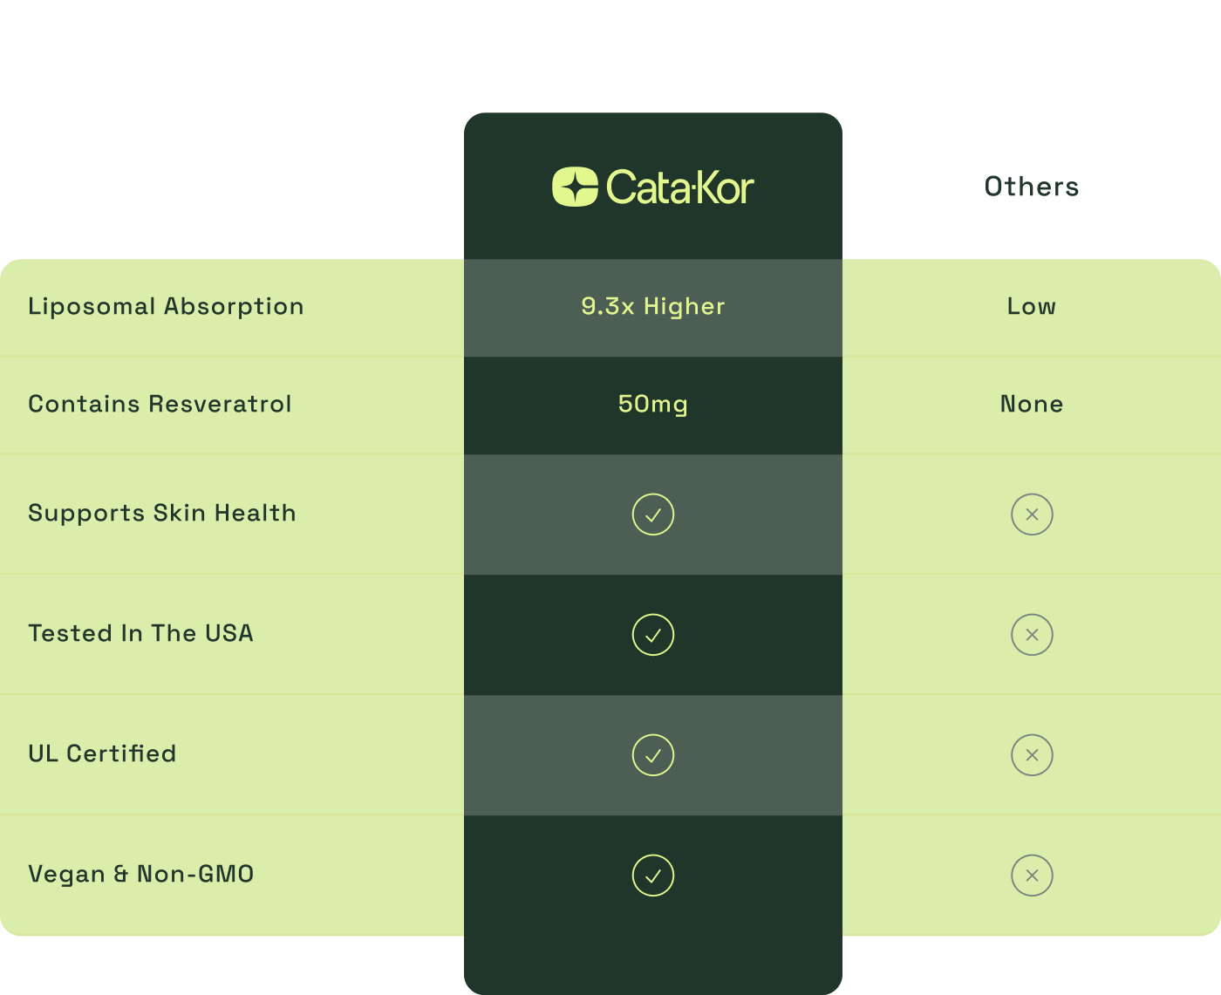
Task: Click the X icon for Tested In The USA
Action: [x=1032, y=635]
